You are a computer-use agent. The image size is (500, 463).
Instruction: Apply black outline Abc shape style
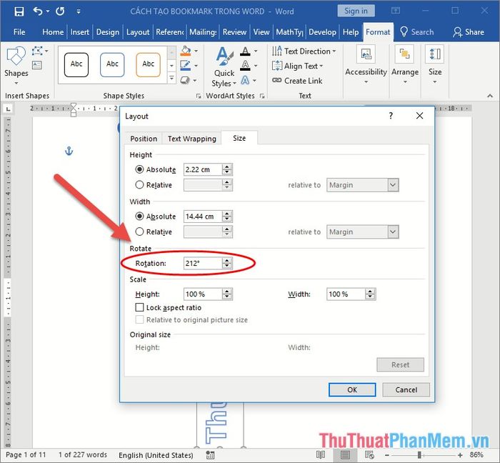coord(76,65)
